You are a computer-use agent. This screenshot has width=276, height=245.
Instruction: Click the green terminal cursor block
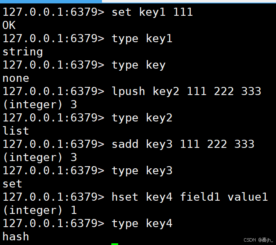coord(115,244)
